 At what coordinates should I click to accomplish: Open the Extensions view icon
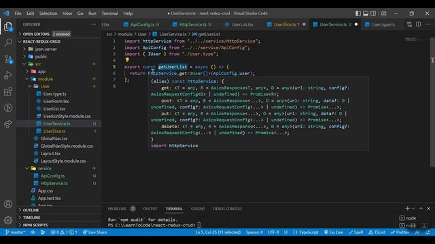pos(8,91)
